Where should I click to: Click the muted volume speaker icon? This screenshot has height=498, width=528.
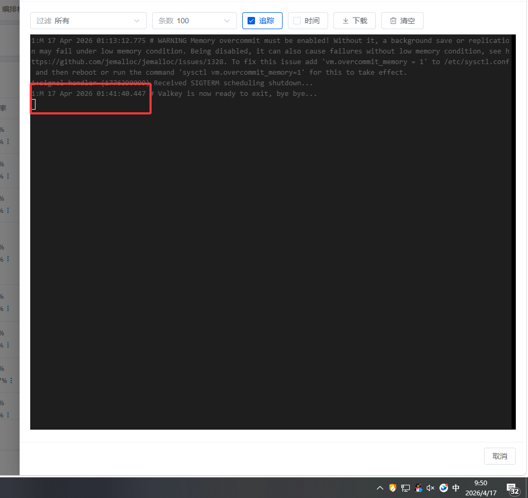[430, 488]
